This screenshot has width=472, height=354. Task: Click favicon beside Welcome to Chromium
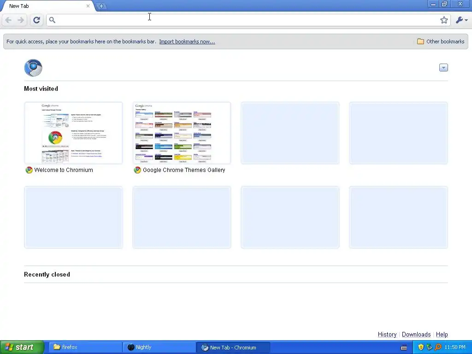pos(29,170)
